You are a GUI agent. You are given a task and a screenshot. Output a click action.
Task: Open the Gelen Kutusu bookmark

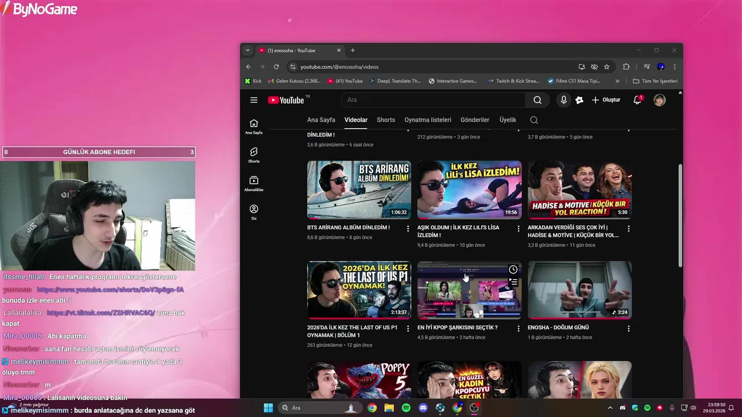coord(294,81)
